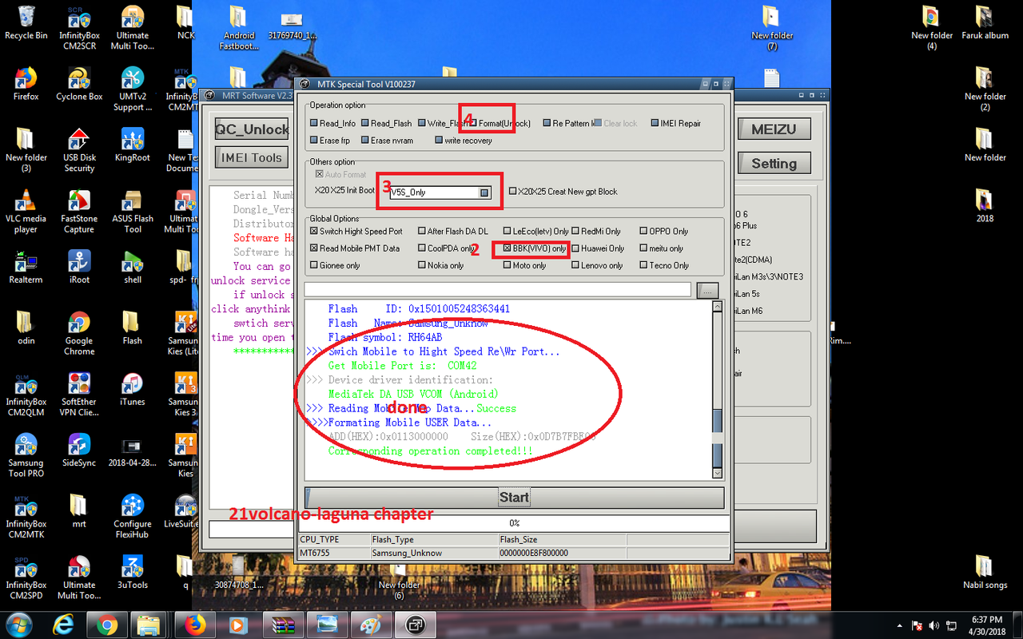Screen dimensions: 1023x639
Task: Enable Erase nvram option
Action: tap(365, 141)
